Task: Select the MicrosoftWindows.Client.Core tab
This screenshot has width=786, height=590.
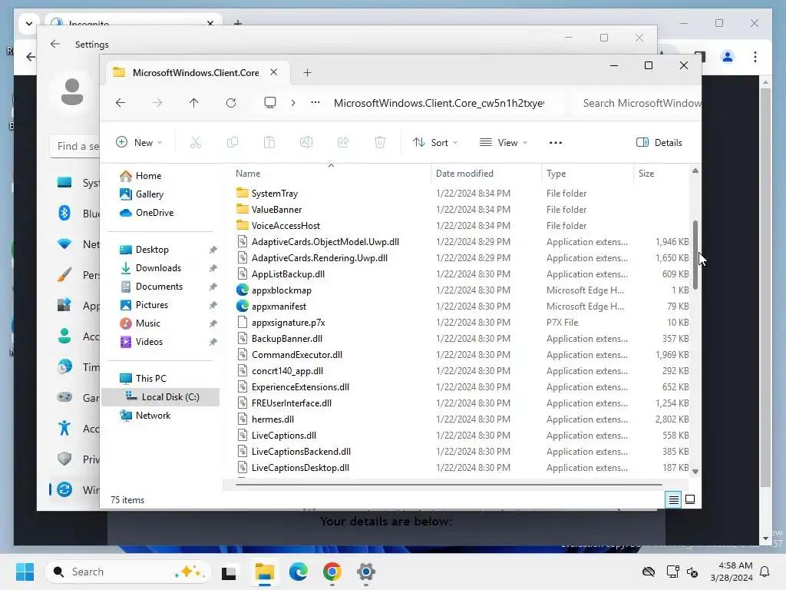Action: pos(196,73)
